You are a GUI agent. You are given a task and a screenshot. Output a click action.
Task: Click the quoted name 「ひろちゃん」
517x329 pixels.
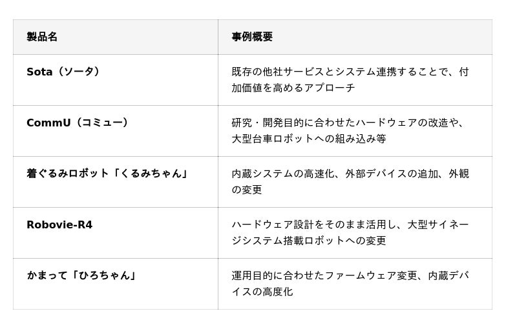click(105, 275)
